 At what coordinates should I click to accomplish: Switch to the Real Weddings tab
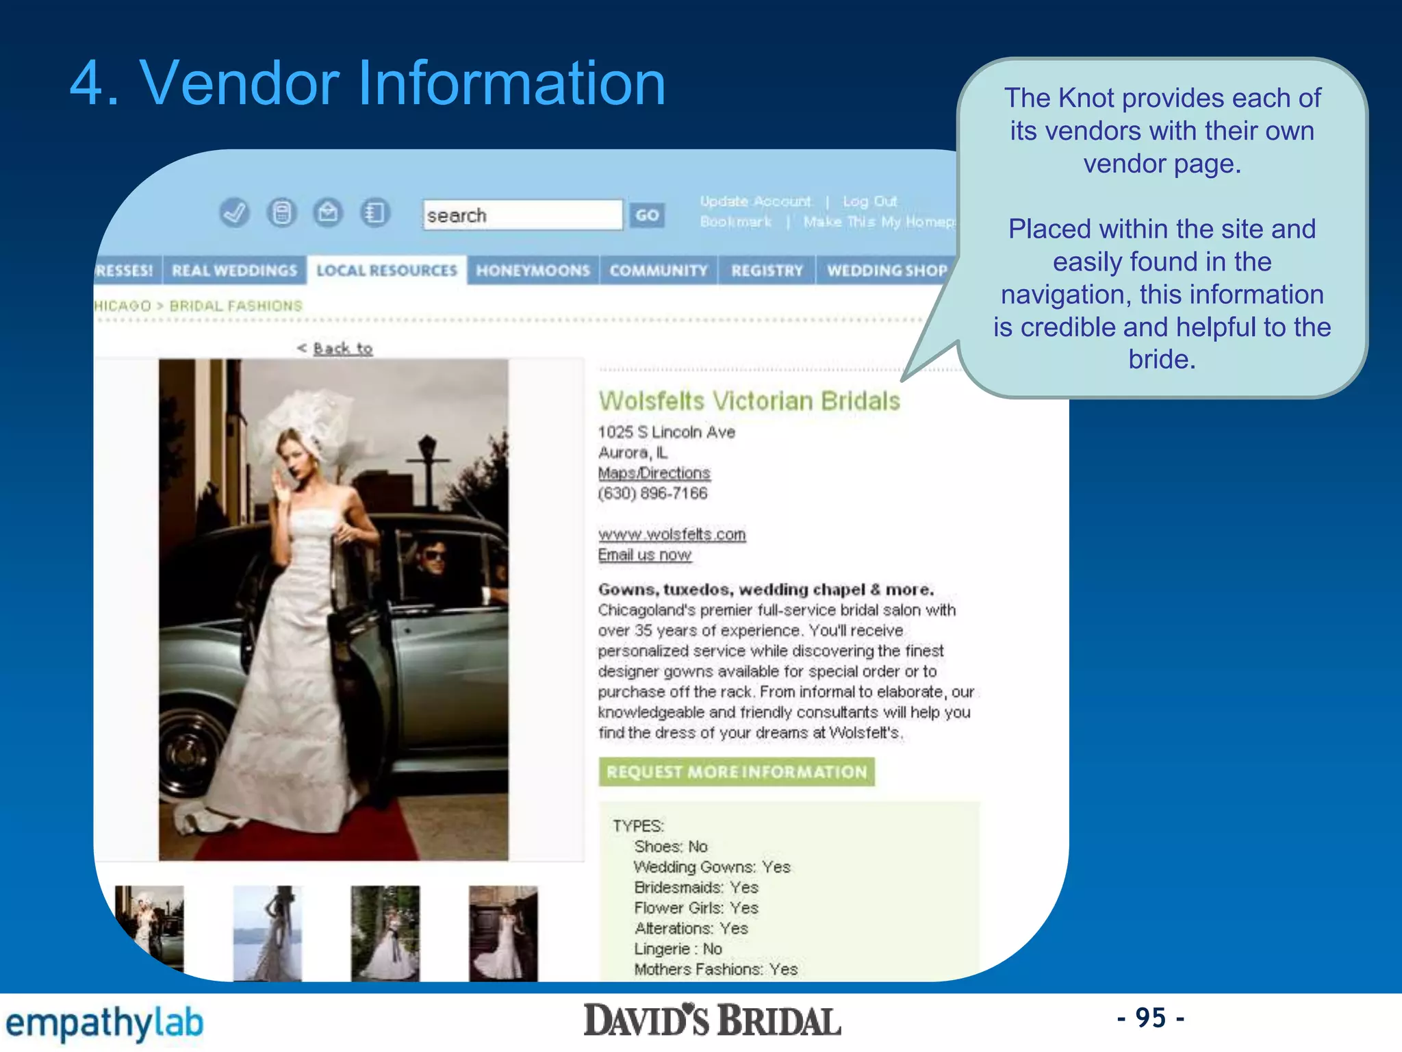coord(235,271)
